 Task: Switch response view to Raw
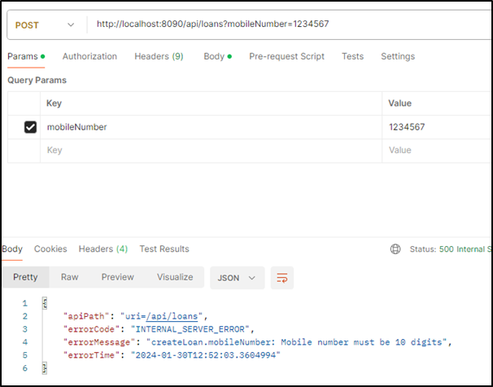tap(69, 277)
